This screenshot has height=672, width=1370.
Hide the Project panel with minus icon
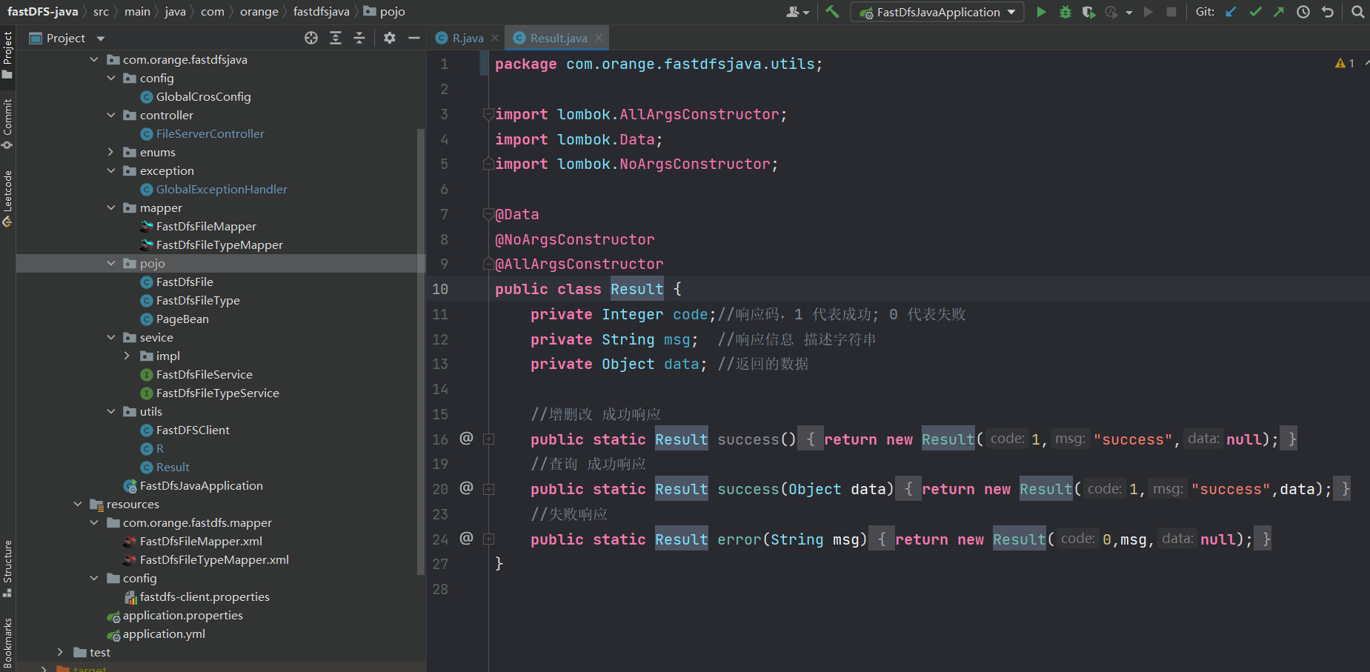(414, 38)
